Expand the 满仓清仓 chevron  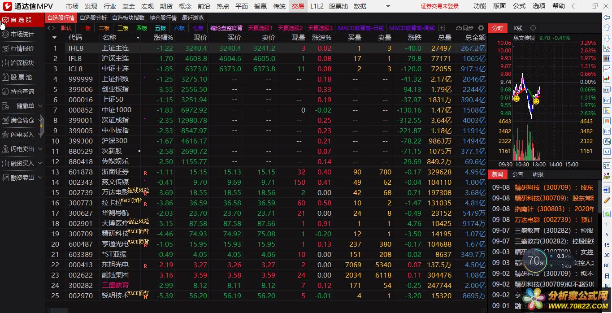[40, 120]
